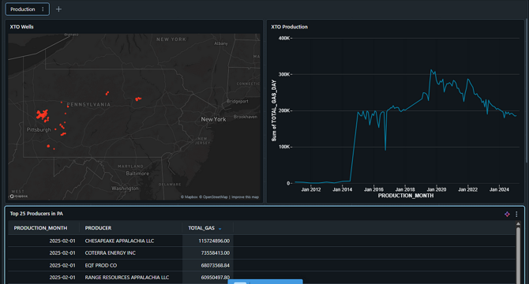Open Top 25 Producers widget kebab menu

pos(516,215)
